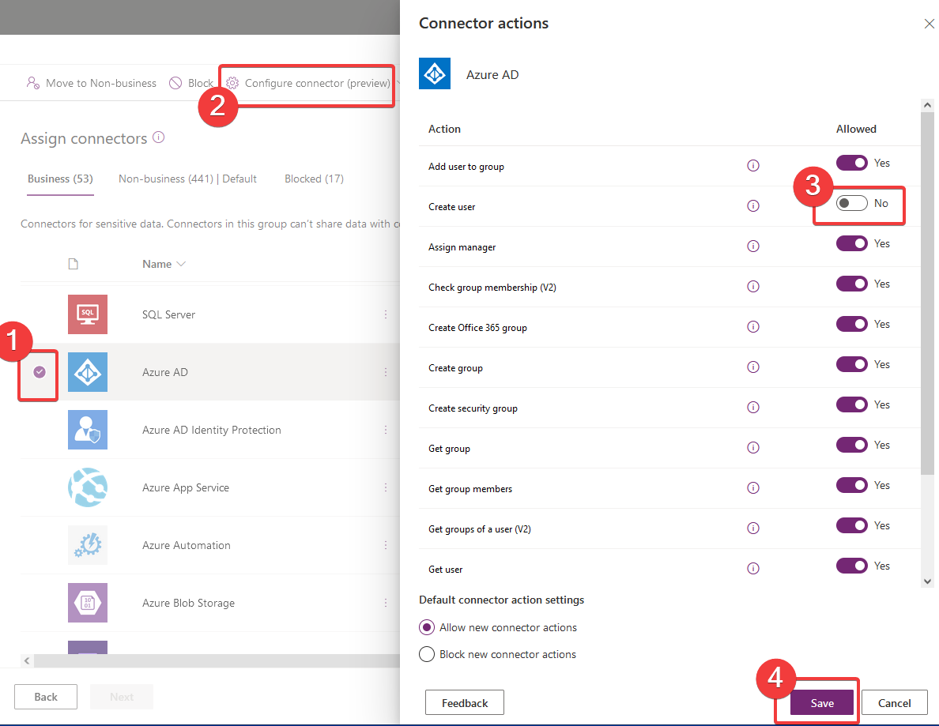939x726 pixels.
Task: Click the Configure connector gear icon
Action: click(232, 82)
